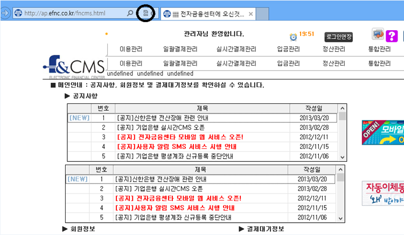Open lower-table notice 기업은행 실시간CMS 오픈

click(x=159, y=189)
